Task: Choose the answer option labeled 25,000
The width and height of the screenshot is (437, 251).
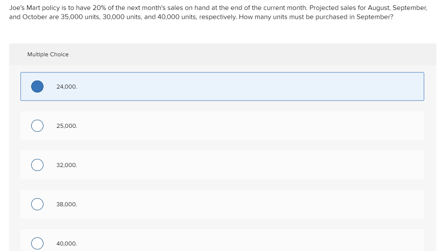Action: tap(67, 126)
